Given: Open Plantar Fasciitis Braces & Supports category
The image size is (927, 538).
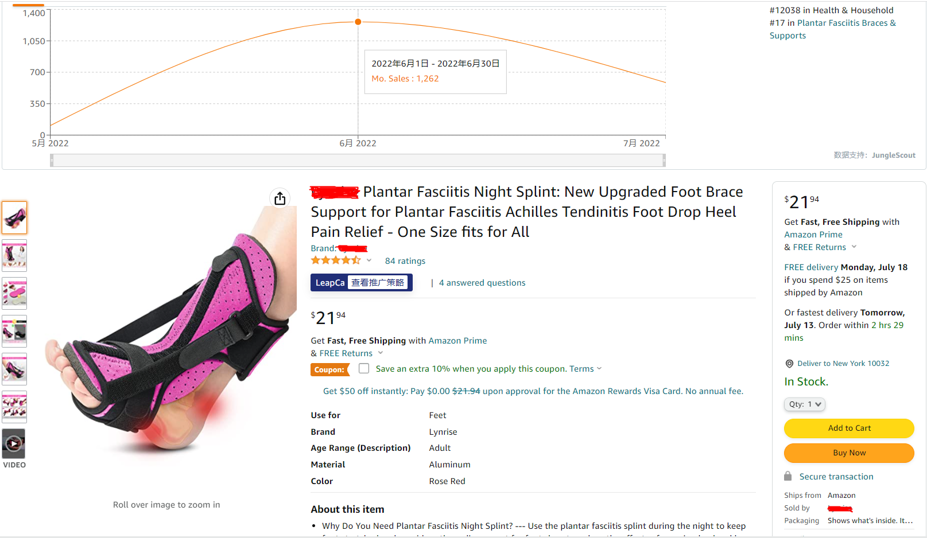Looking at the screenshot, I should [833, 29].
